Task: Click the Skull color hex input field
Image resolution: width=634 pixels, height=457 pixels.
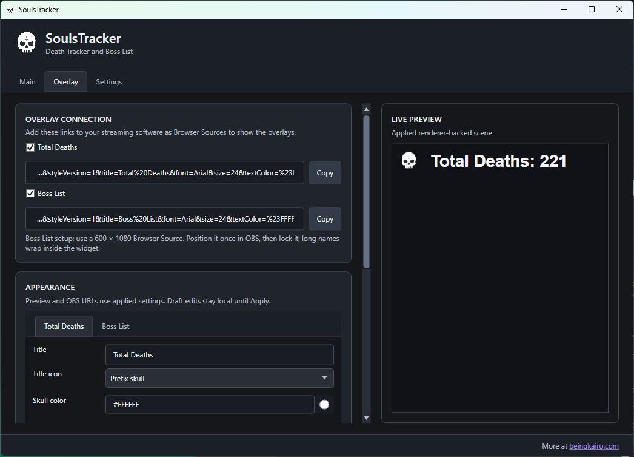Action: (x=210, y=404)
